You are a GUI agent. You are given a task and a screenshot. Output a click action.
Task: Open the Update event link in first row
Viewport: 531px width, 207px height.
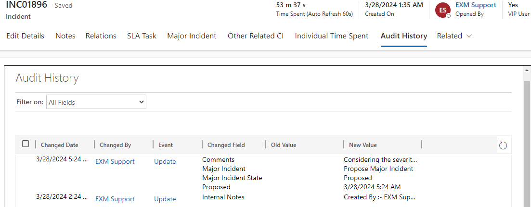click(165, 162)
